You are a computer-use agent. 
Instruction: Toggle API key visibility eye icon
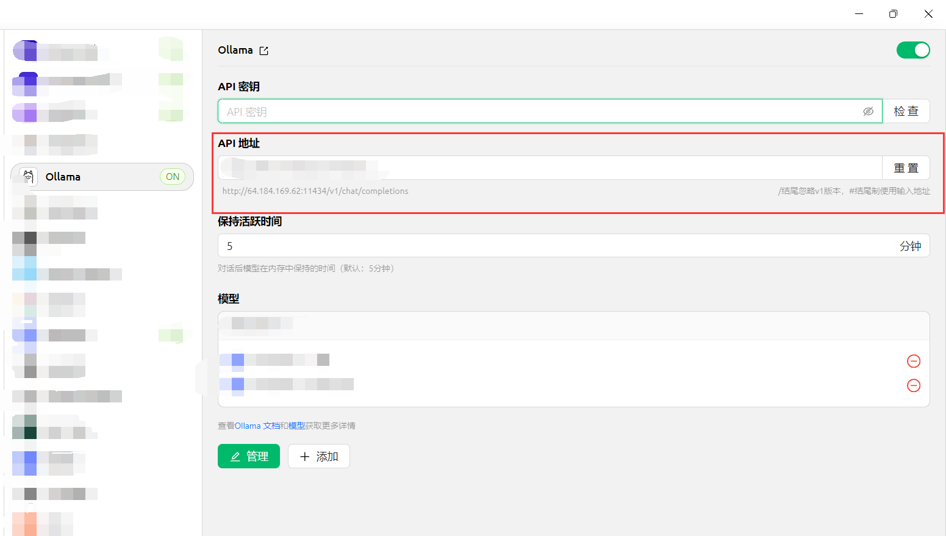coord(868,112)
